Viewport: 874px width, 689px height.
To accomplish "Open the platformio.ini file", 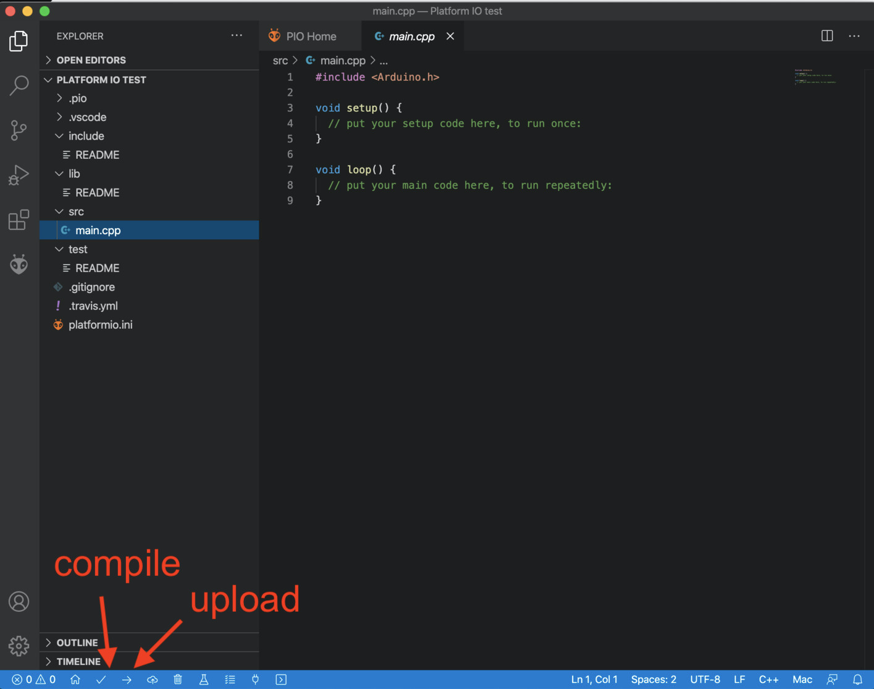I will point(149,324).
